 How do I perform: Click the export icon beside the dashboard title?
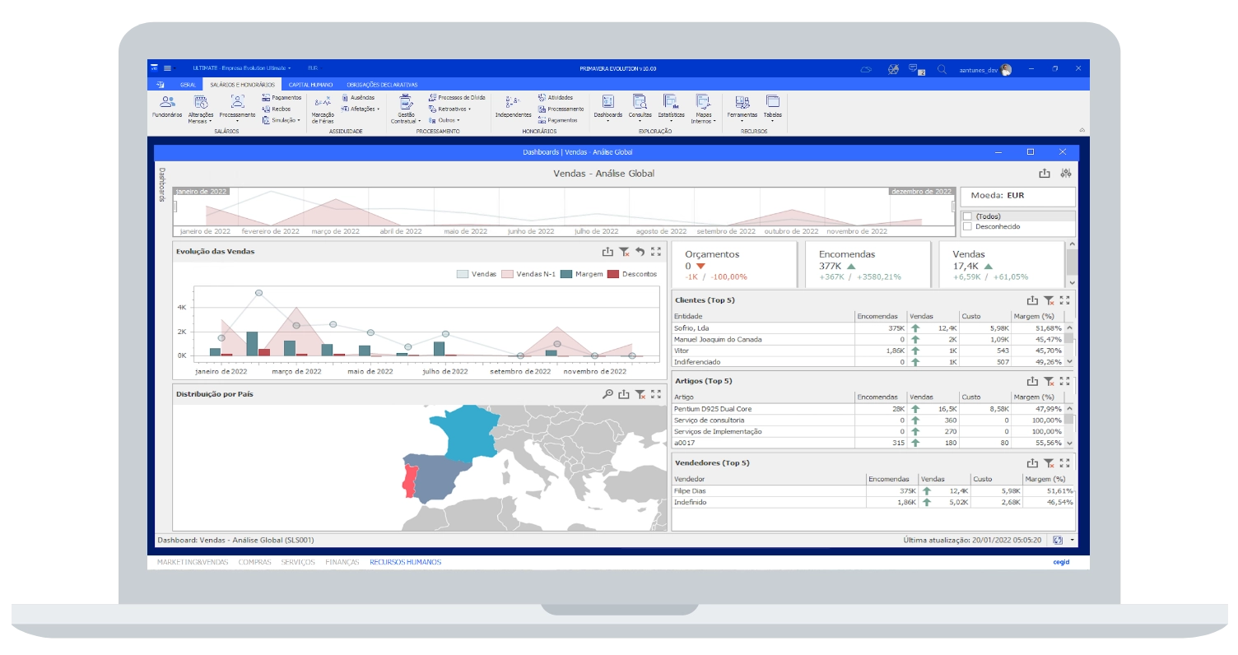(x=1045, y=173)
